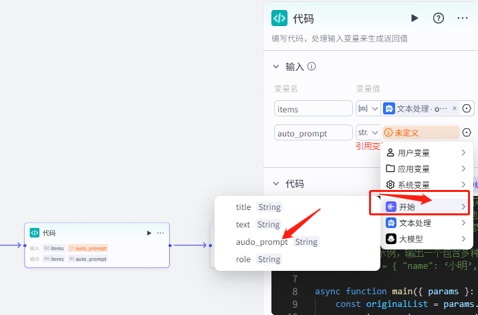The image size is (478, 315).
Task: Click description text 编写代码，处理输入变量来生成返回值
Action: coord(340,39)
